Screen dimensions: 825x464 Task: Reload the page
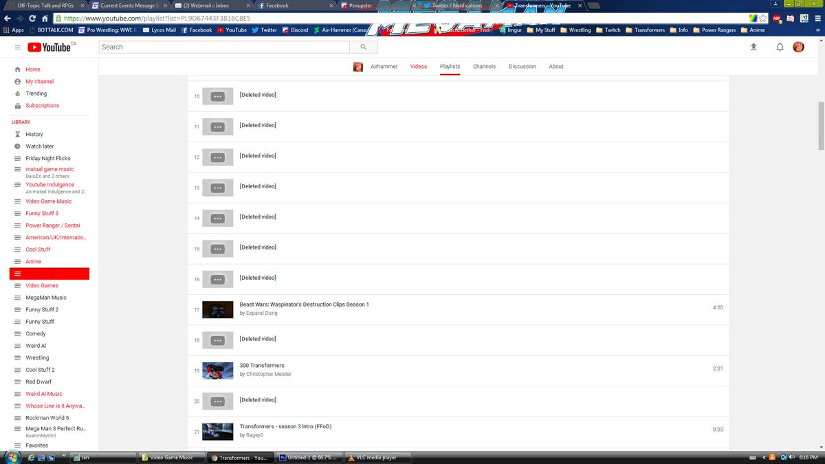click(x=32, y=18)
